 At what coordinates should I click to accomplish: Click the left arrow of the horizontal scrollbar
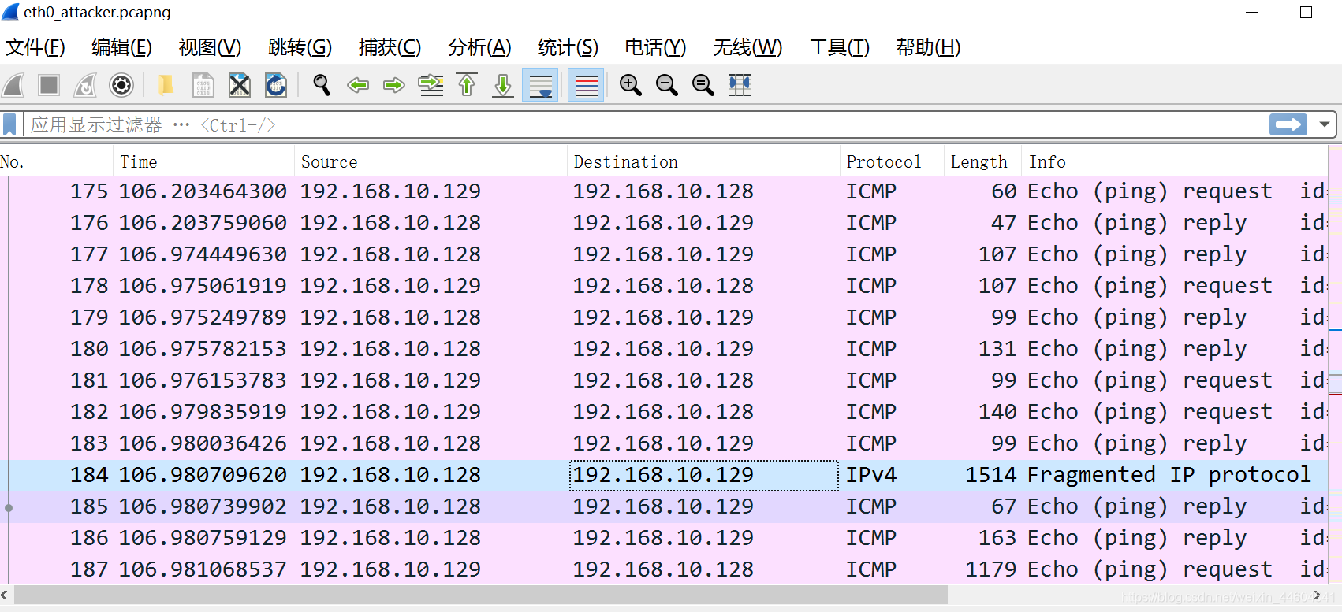pyautogui.click(x=5, y=595)
